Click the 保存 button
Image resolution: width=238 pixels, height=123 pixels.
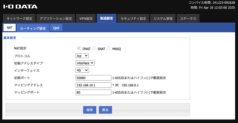point(90,110)
